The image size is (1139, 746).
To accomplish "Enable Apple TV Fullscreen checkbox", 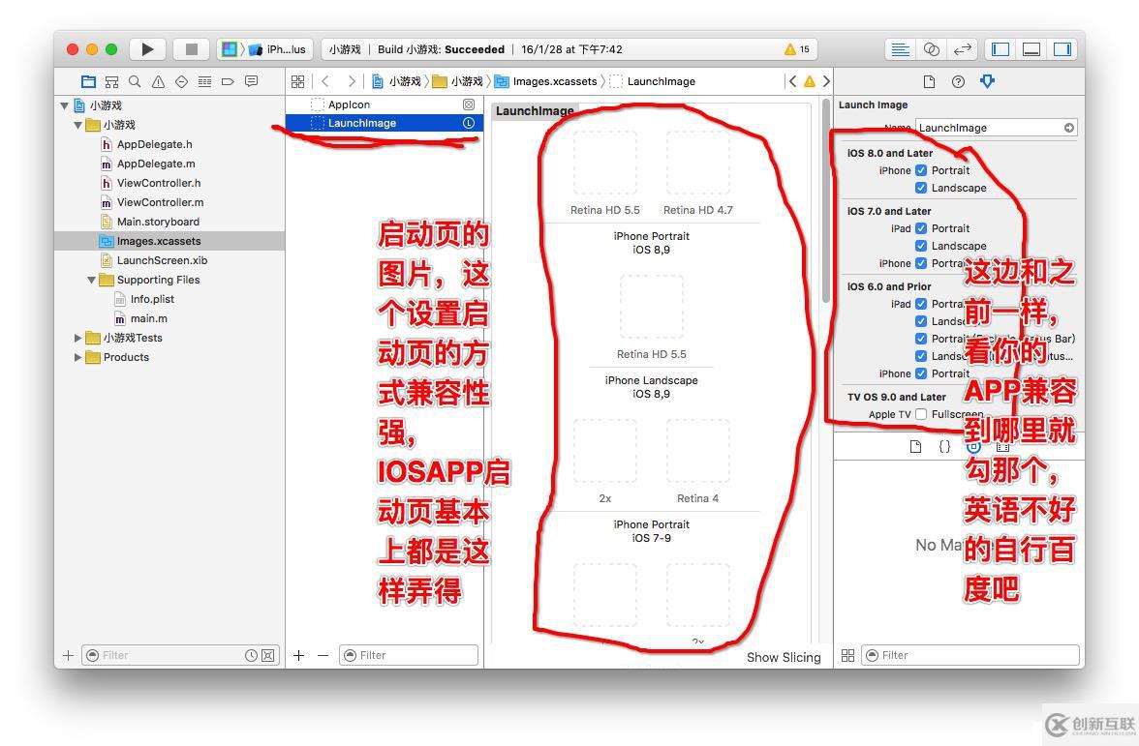I will (x=921, y=414).
